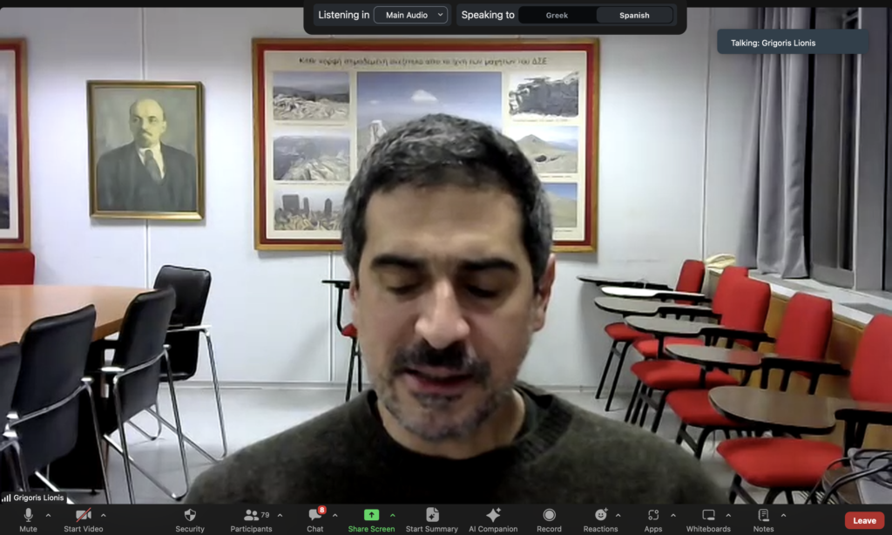Open audio options caret next to Mute
Viewport: 892px width, 535px height.
(x=49, y=515)
